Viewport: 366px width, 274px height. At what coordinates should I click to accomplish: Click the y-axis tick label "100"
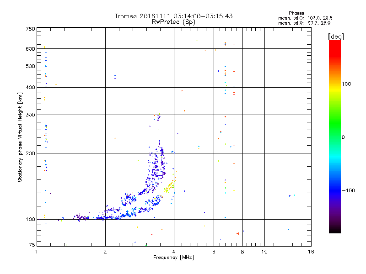tap(30, 220)
